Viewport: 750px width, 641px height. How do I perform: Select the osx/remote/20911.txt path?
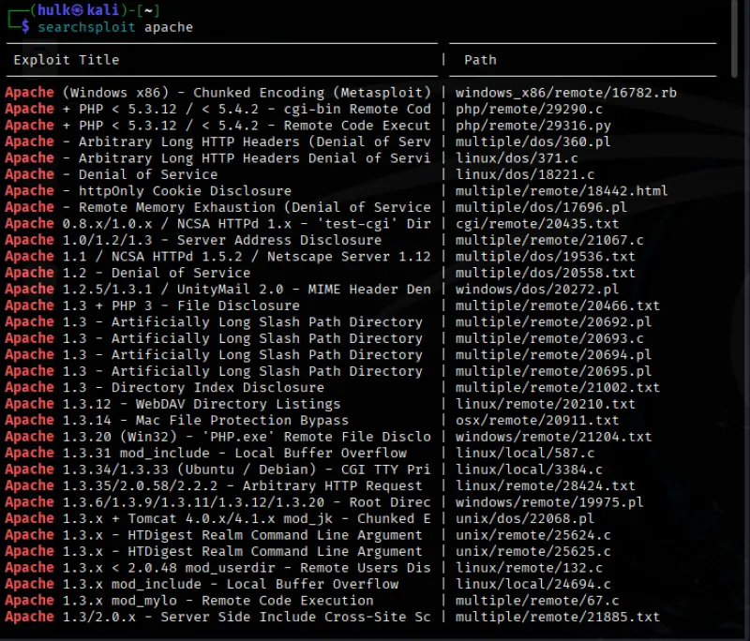pos(523,420)
